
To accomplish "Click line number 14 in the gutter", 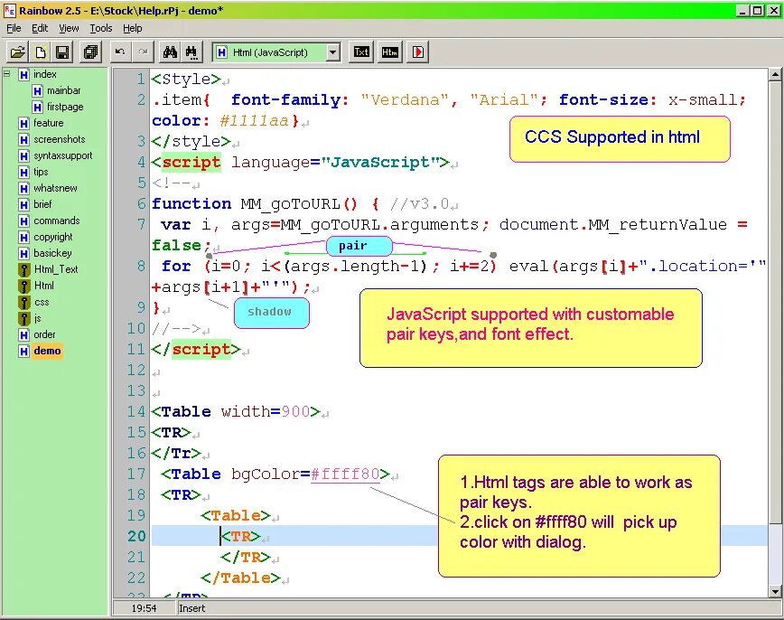I will tap(135, 412).
